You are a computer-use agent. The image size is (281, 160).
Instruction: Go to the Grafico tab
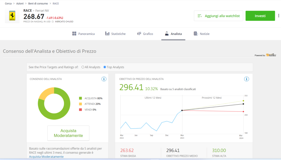coord(145,34)
